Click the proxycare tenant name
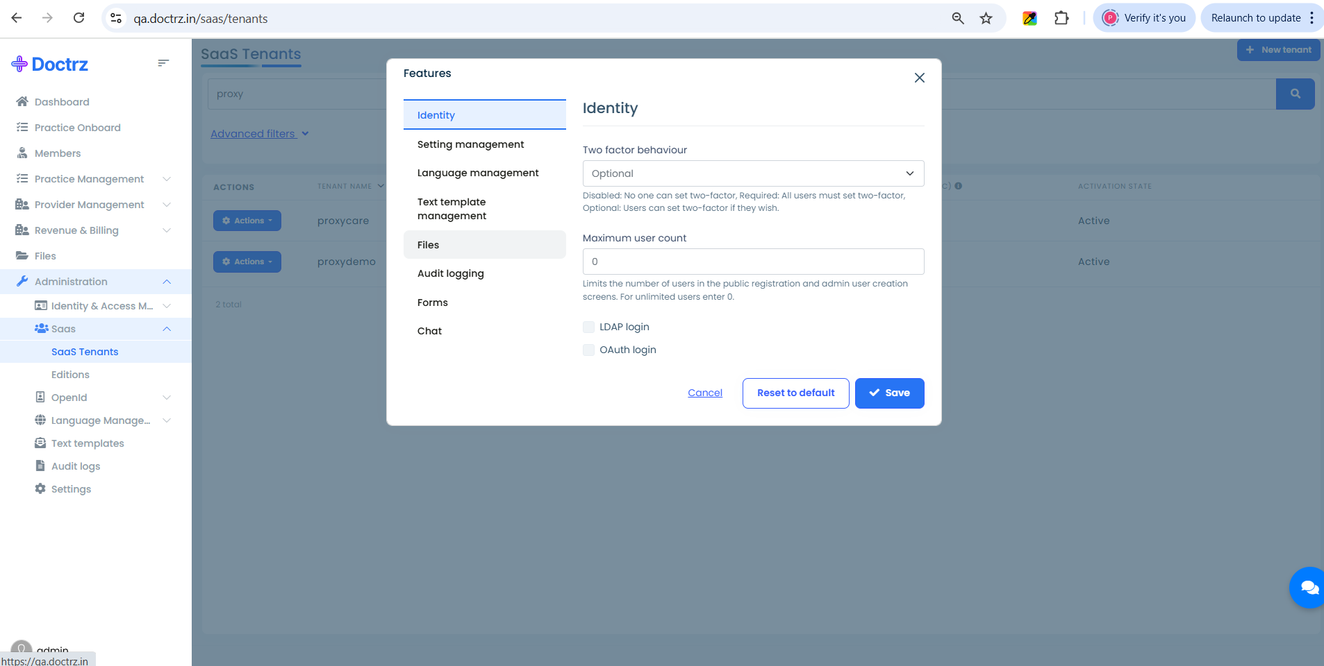 coord(343,221)
